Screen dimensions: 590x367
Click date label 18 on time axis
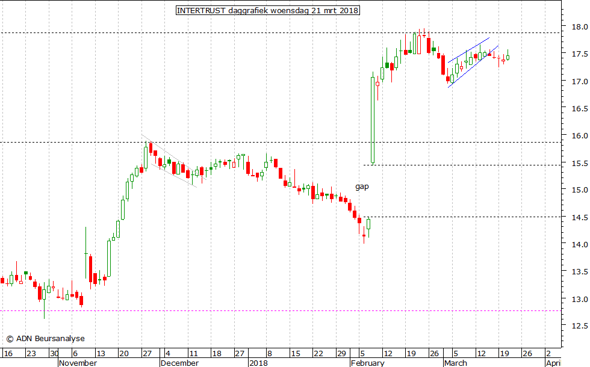216,354
